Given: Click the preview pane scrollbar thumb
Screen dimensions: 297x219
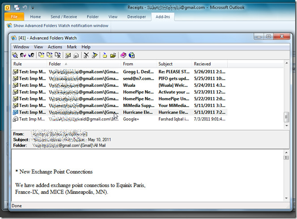Looking at the screenshot, I should point(286,158).
